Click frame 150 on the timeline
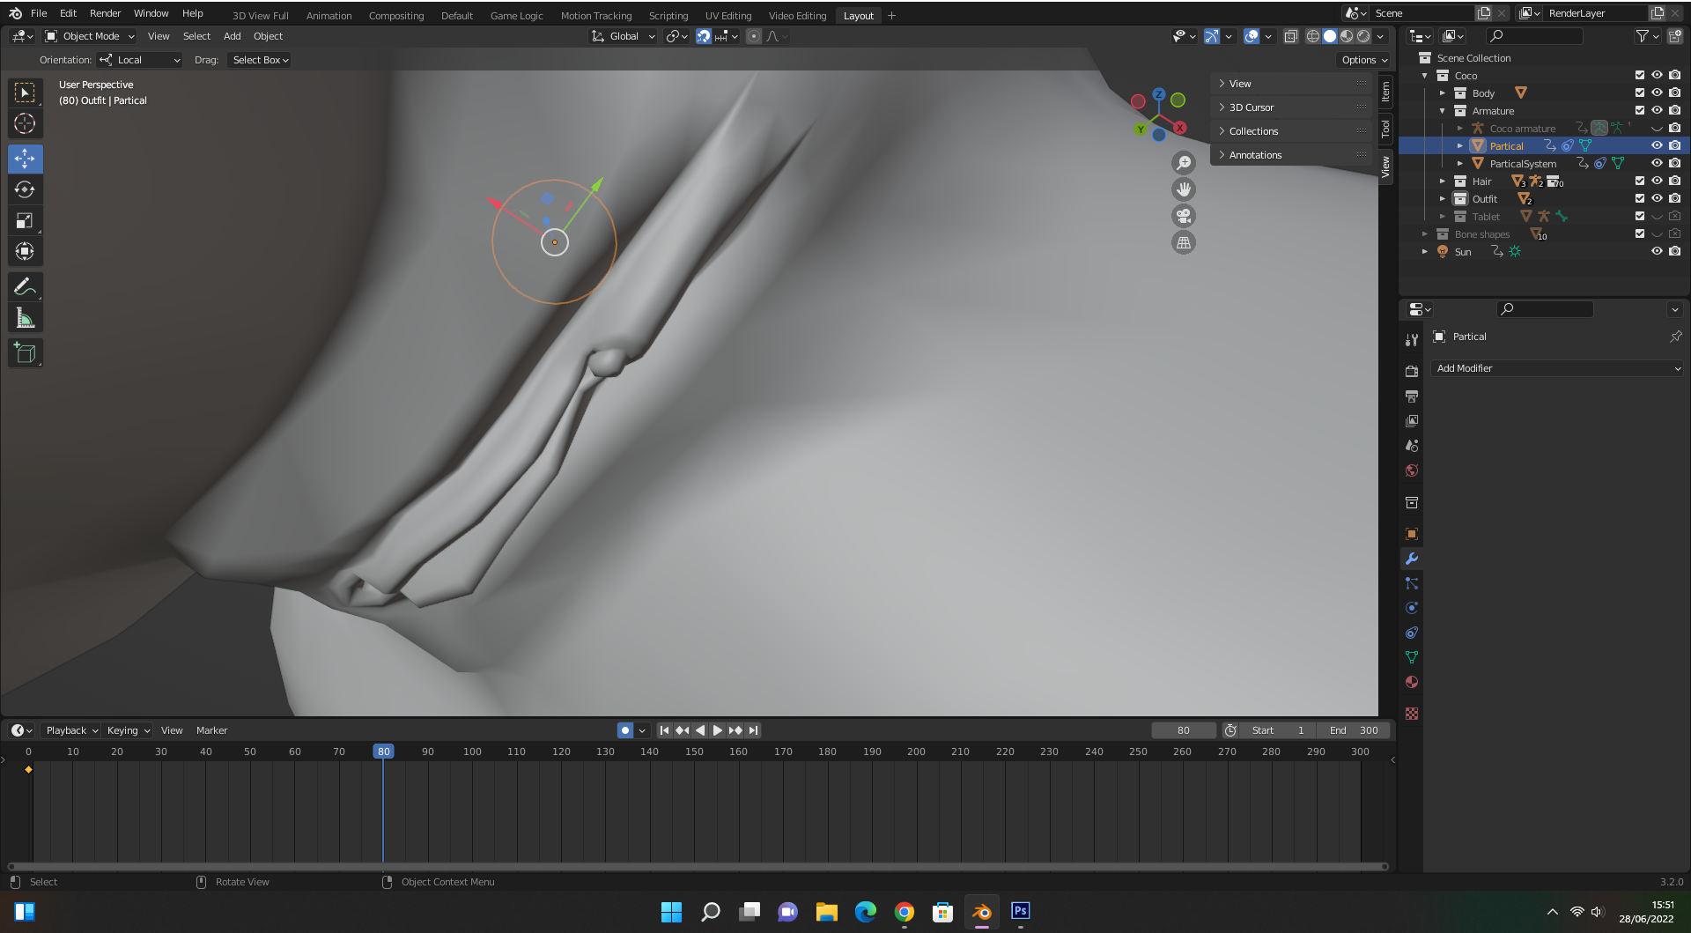The height and width of the screenshot is (933, 1691). coord(694,752)
